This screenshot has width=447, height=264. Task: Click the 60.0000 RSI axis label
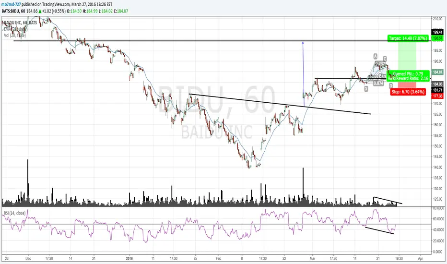point(438,219)
